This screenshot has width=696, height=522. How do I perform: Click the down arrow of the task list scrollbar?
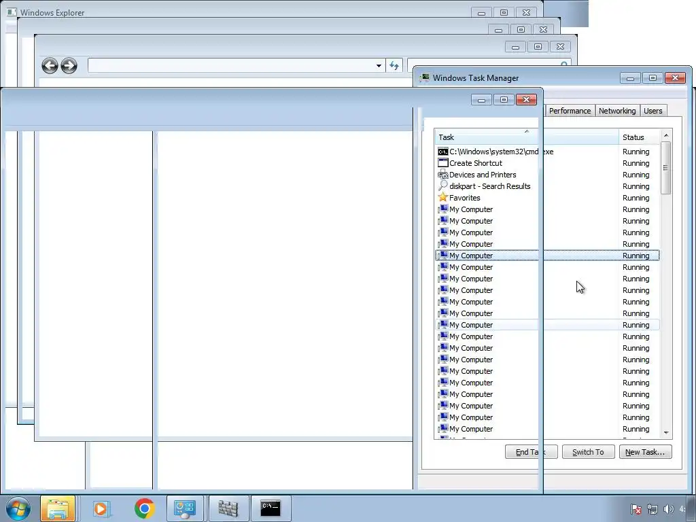tap(666, 433)
